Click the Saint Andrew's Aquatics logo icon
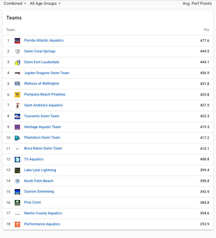Image resolution: width=216 pixels, height=238 pixels. 17,105
